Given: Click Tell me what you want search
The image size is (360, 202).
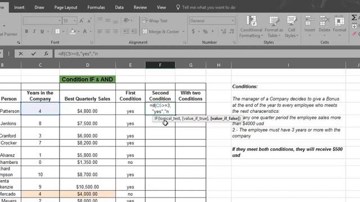Looking at the screenshot, I should [x=206, y=7].
